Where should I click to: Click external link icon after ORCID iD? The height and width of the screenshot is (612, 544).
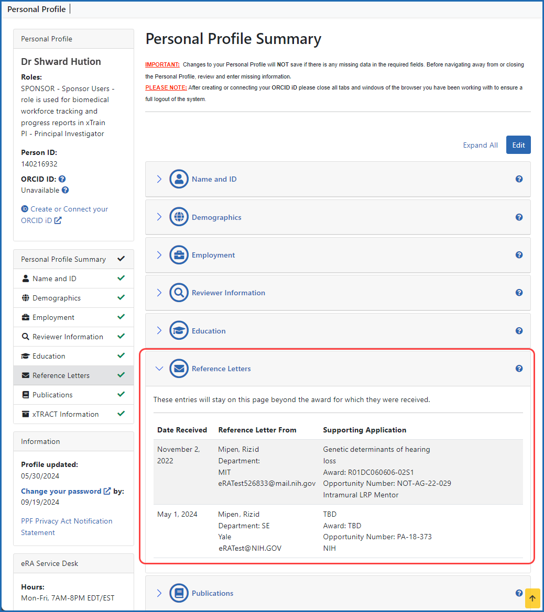58,220
